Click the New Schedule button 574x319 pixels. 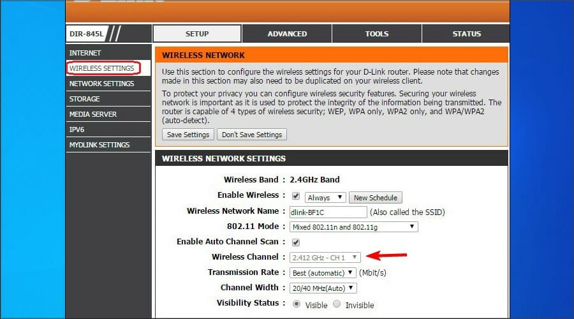click(376, 197)
